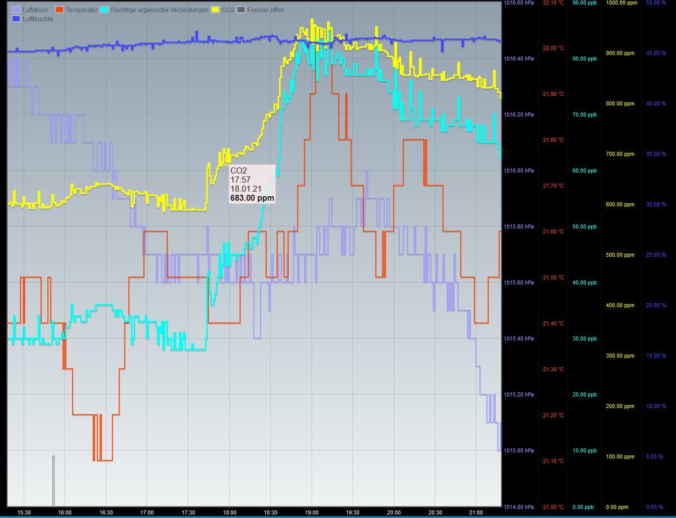The height and width of the screenshot is (518, 676).
Task: Click the gray Fenster offen spike on the chart
Action: click(53, 481)
